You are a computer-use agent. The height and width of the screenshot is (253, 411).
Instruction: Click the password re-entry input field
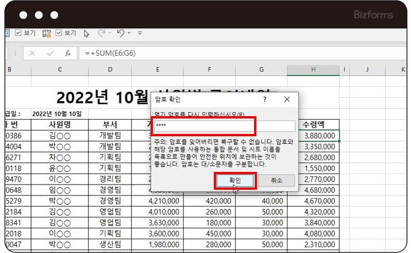coord(224,126)
